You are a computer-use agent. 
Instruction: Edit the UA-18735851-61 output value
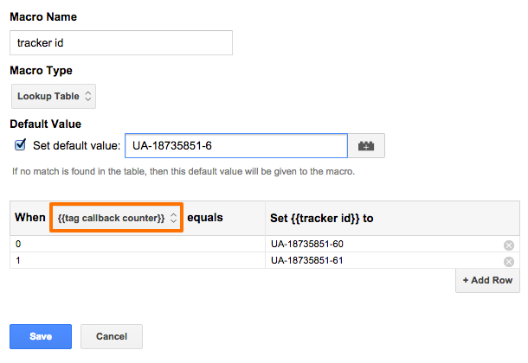381,260
